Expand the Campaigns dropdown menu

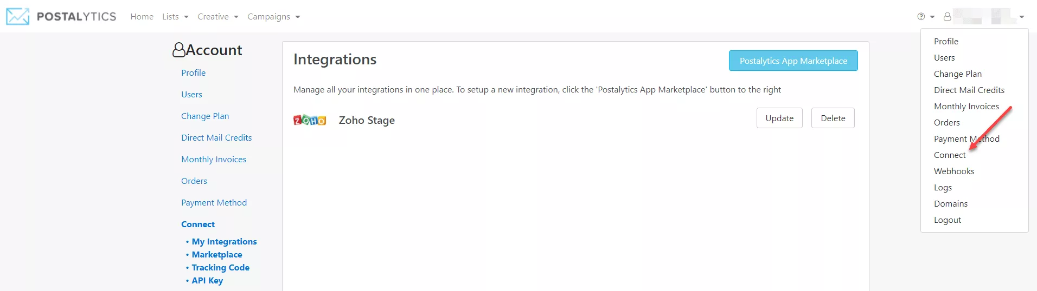274,17
